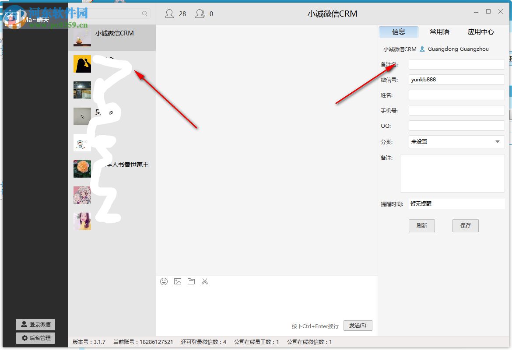Select the contact with night building avatar
This screenshot has height=350, width=512.
coord(82,90)
